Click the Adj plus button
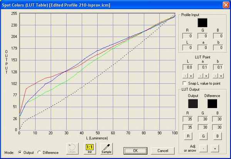The height and width of the screenshot is (159, 231). tap(215, 149)
